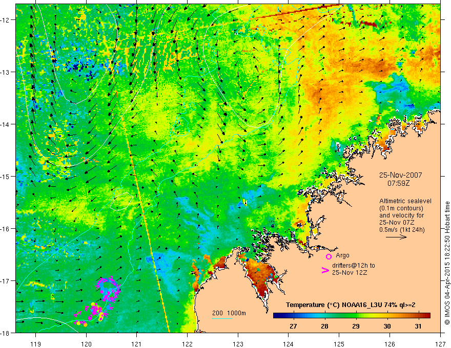Click the '25-Nov 12Z' legend text

point(350,272)
